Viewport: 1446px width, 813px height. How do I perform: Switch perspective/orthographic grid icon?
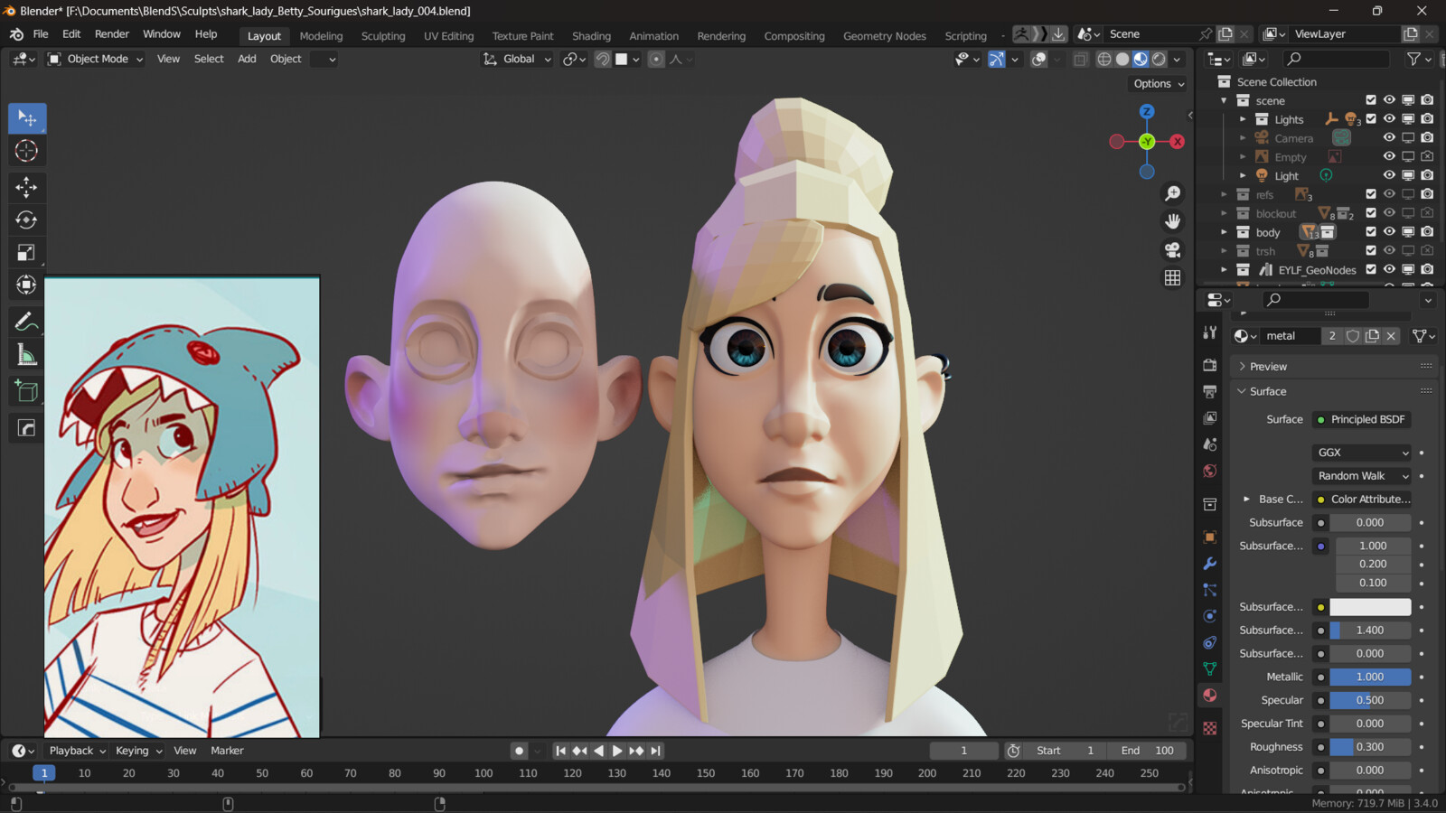[1172, 277]
